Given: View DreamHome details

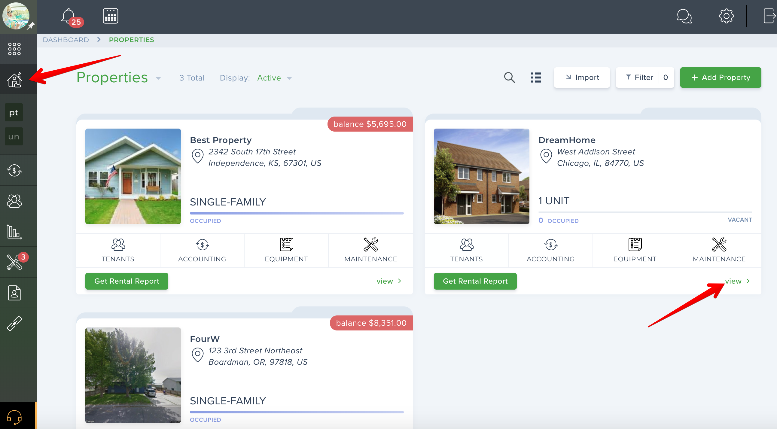Looking at the screenshot, I should point(737,281).
